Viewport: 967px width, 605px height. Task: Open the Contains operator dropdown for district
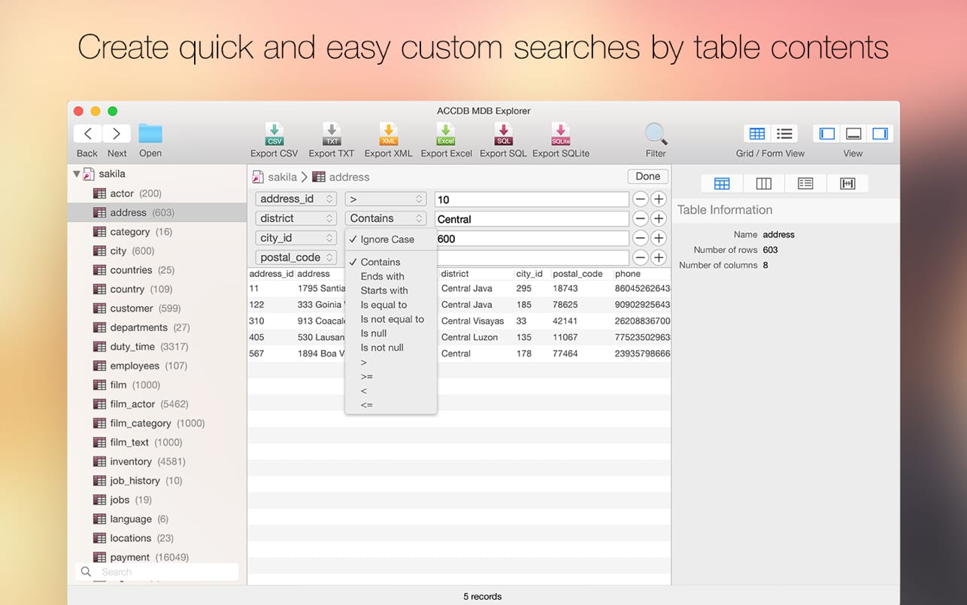(385, 218)
